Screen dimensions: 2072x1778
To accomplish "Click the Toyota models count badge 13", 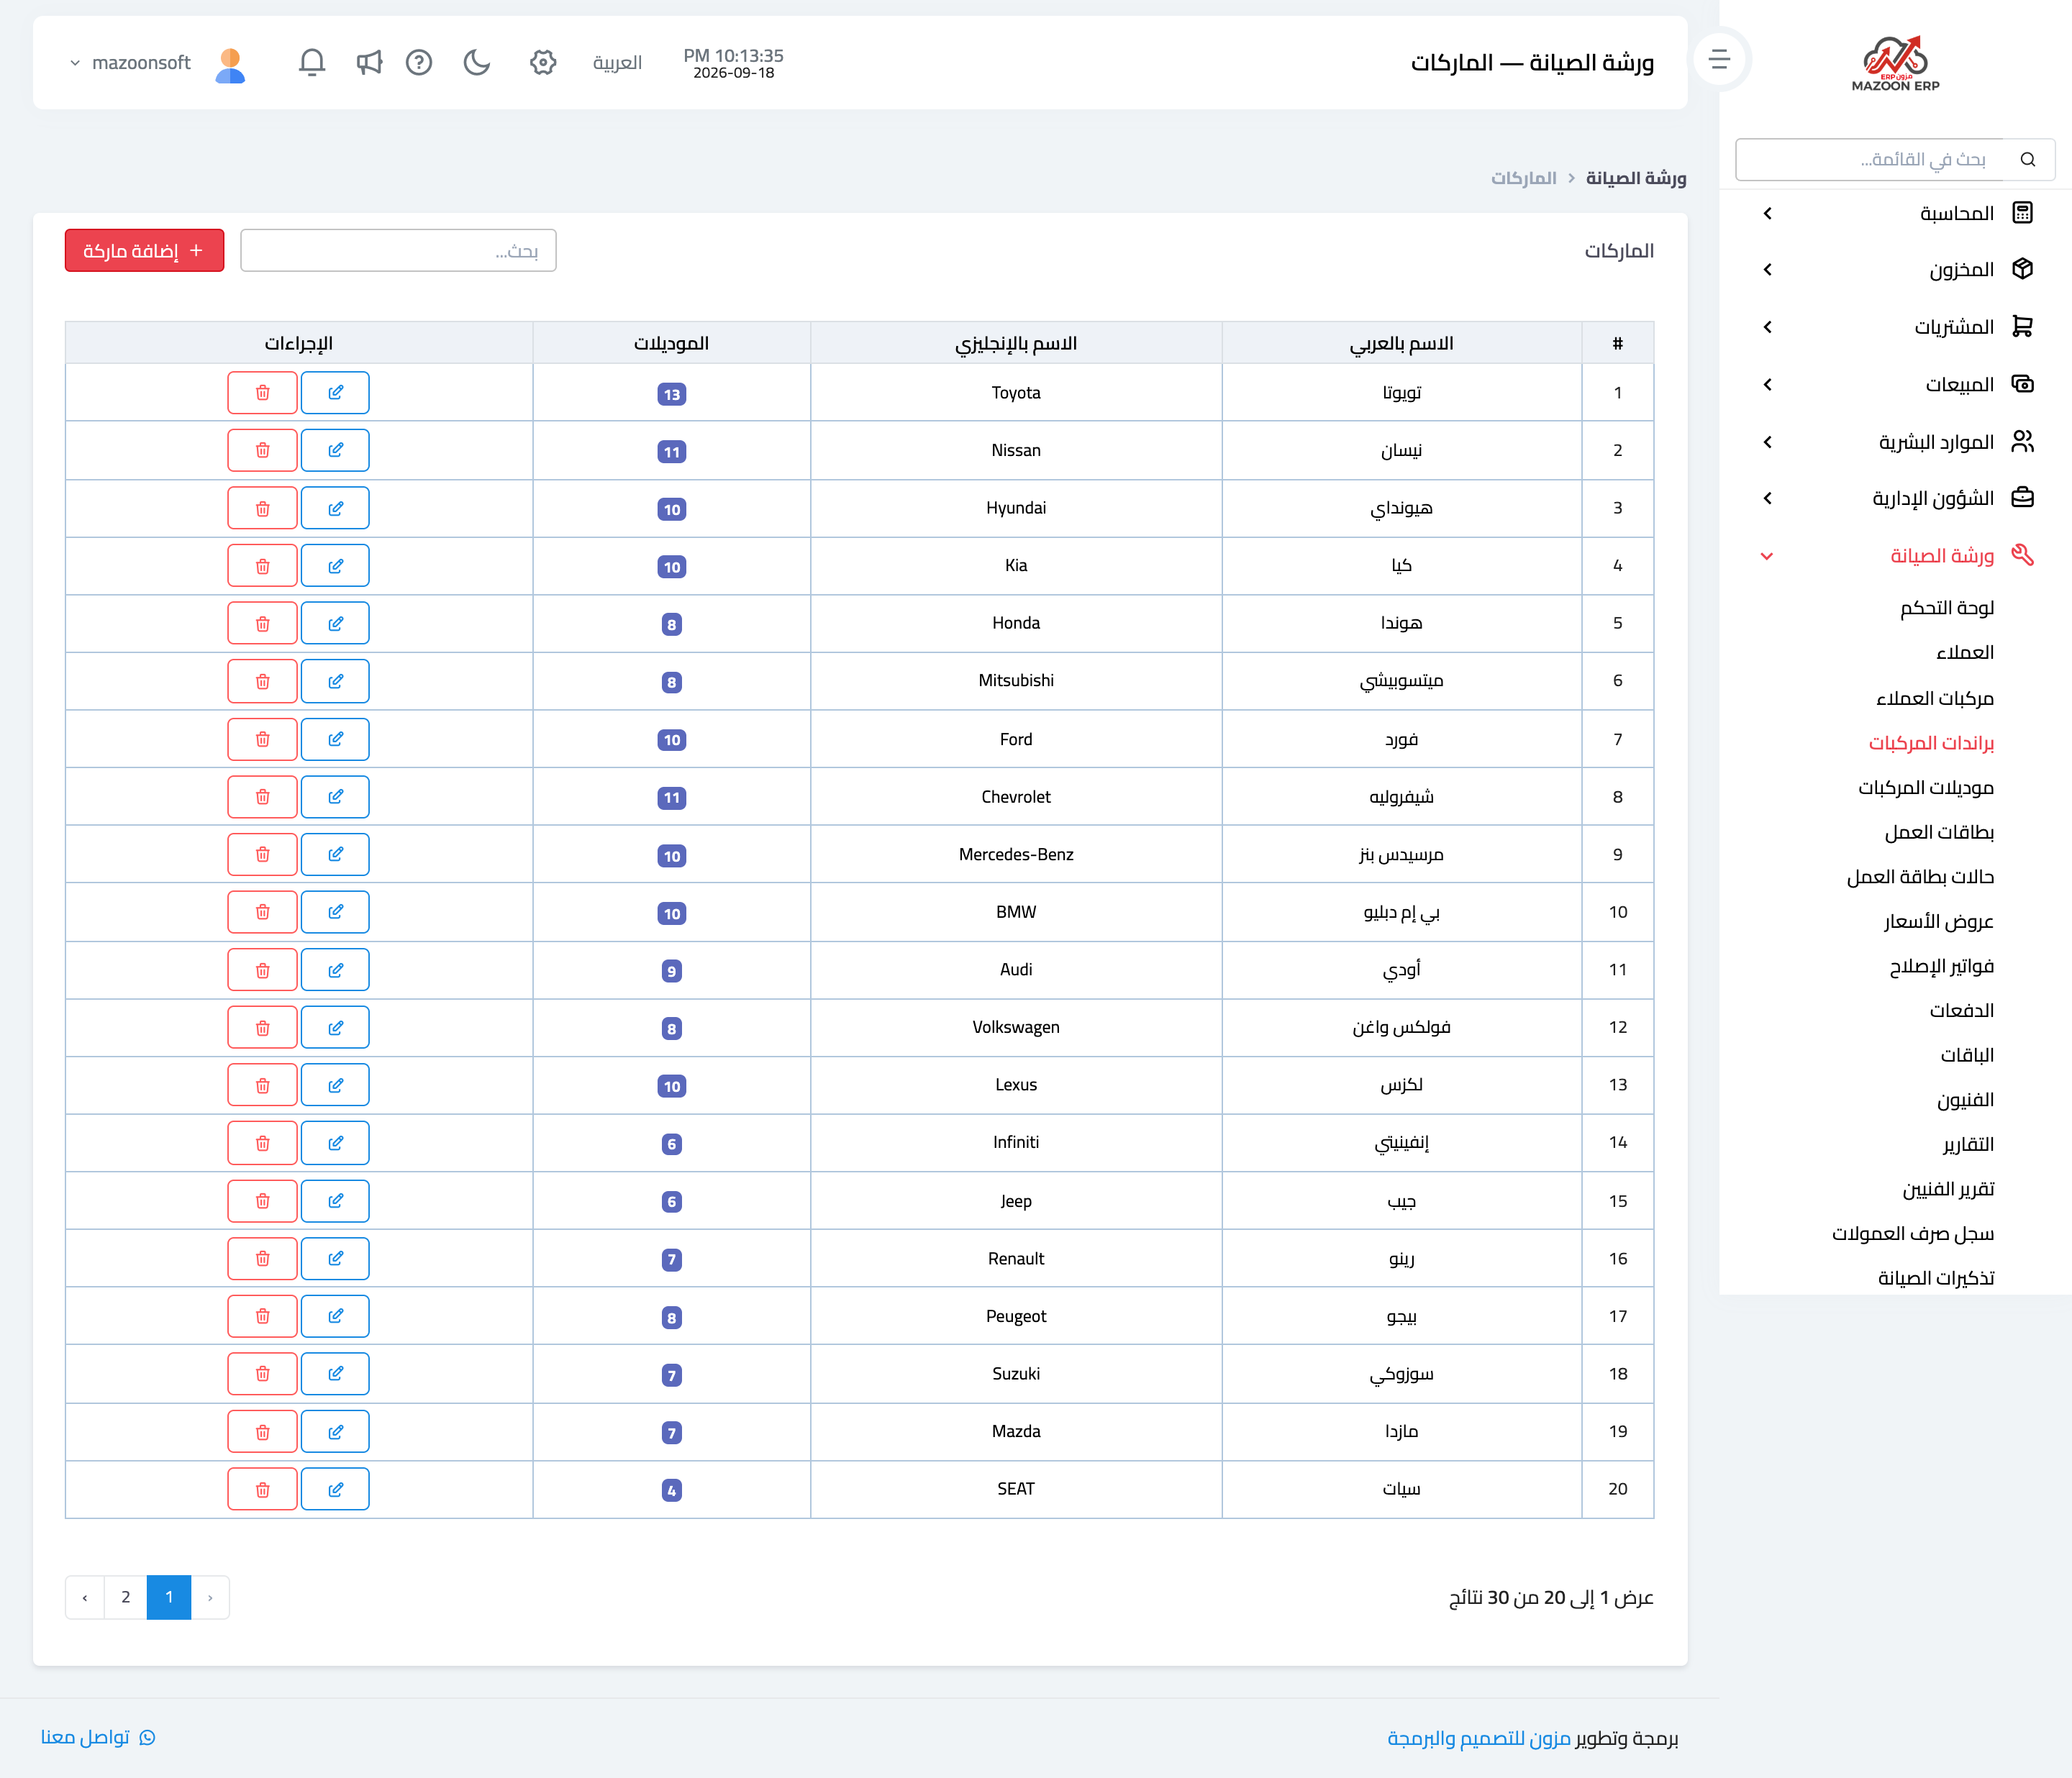I will point(672,394).
